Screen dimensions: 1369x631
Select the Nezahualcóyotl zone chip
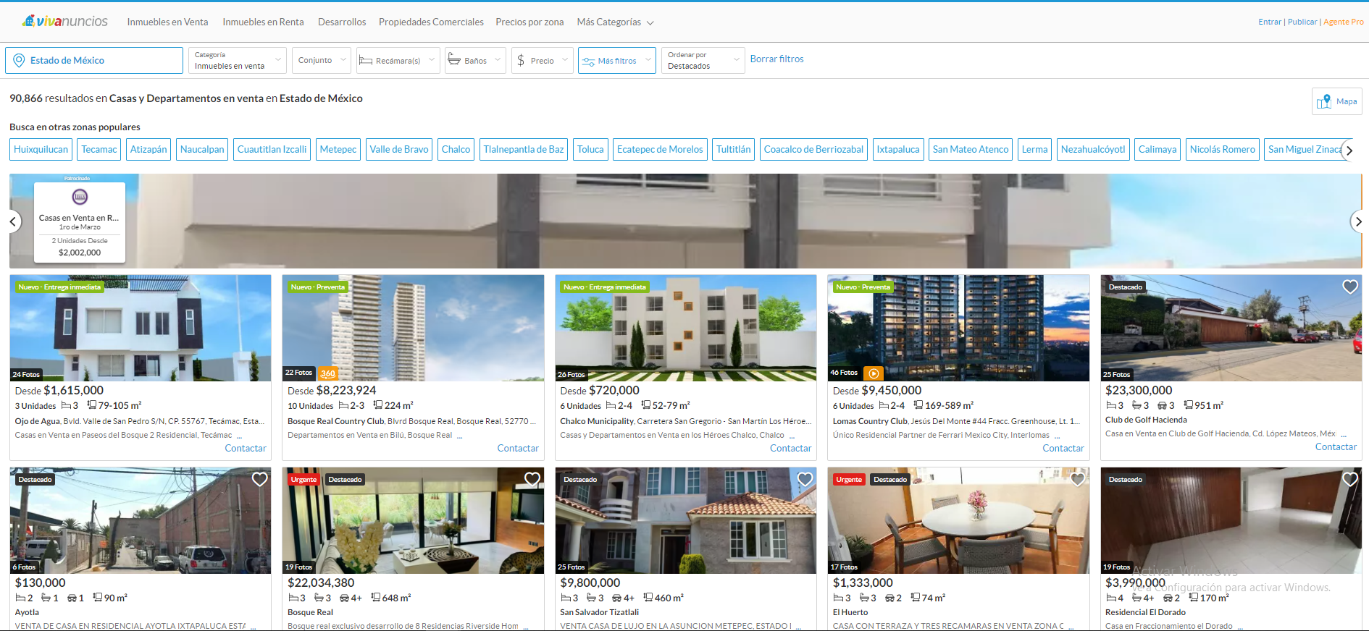(x=1093, y=150)
